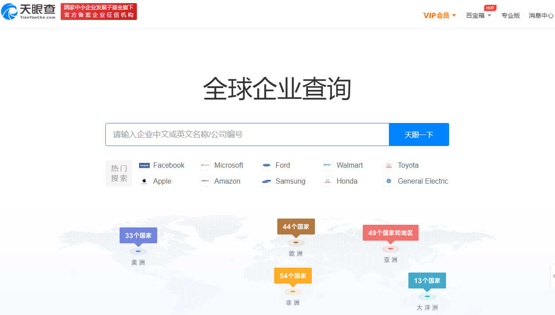Image resolution: width=555 pixels, height=315 pixels.
Task: Click the Honda hot search link
Action: [x=347, y=181]
